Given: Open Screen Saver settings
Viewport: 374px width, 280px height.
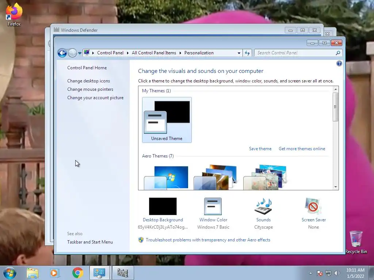Looking at the screenshot, I should click(x=314, y=213).
